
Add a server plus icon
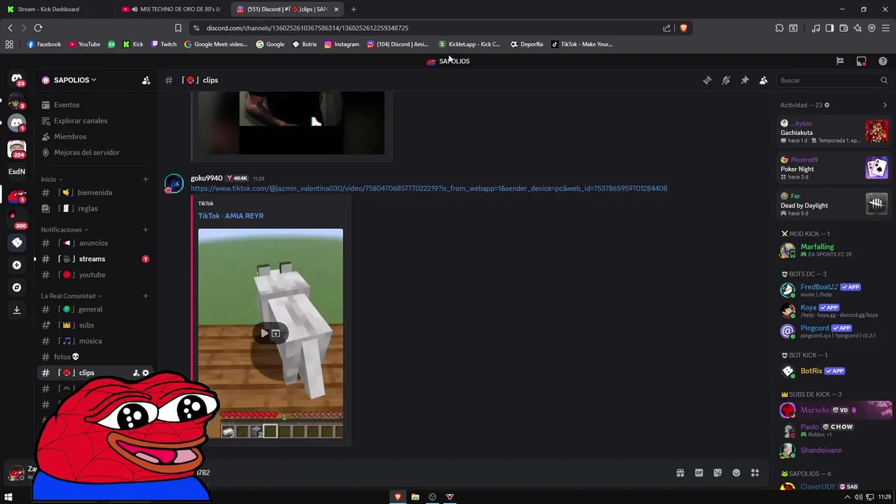(x=17, y=265)
